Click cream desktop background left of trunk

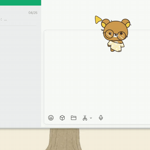23,139
